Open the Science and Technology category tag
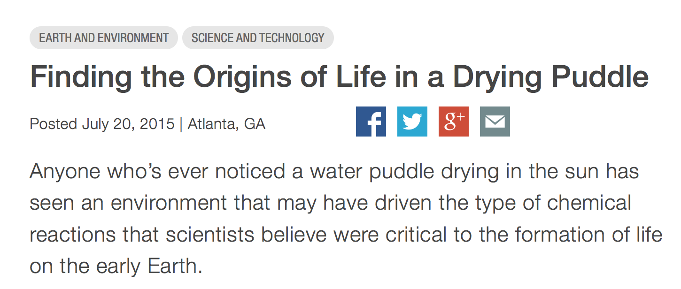The height and width of the screenshot is (289, 681). click(x=258, y=38)
